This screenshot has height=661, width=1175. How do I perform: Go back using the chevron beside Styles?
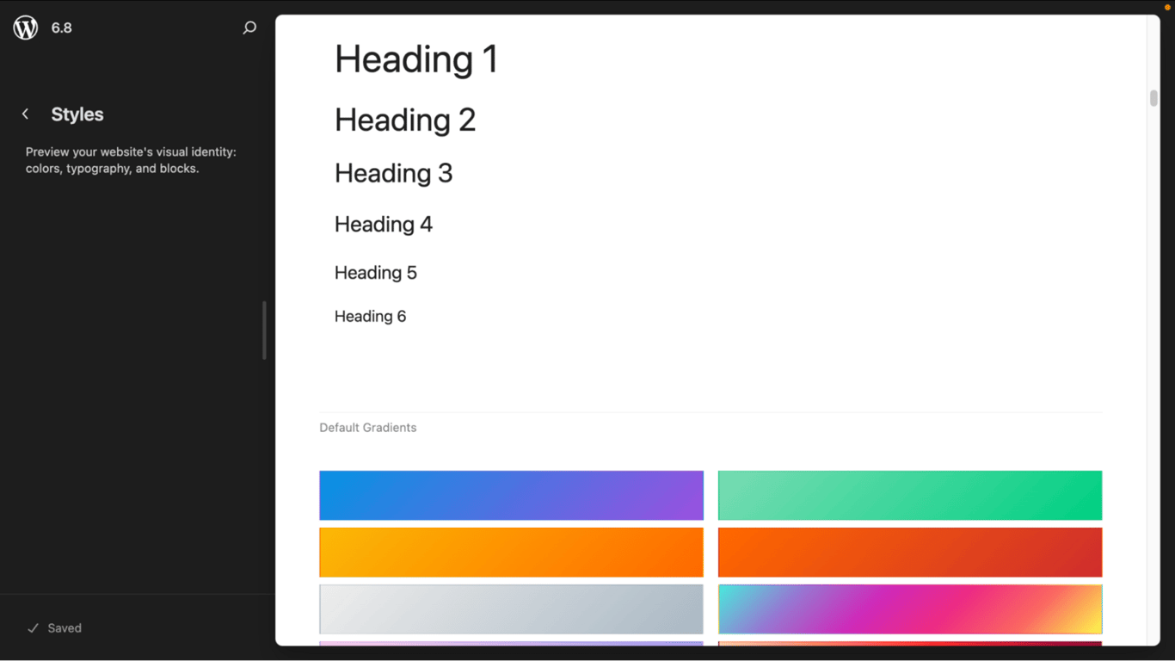pyautogui.click(x=25, y=113)
